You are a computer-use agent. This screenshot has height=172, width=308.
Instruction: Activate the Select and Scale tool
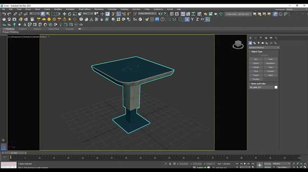point(75,14)
